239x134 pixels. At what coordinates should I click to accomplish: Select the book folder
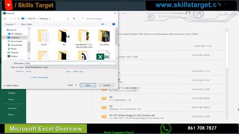44,38
